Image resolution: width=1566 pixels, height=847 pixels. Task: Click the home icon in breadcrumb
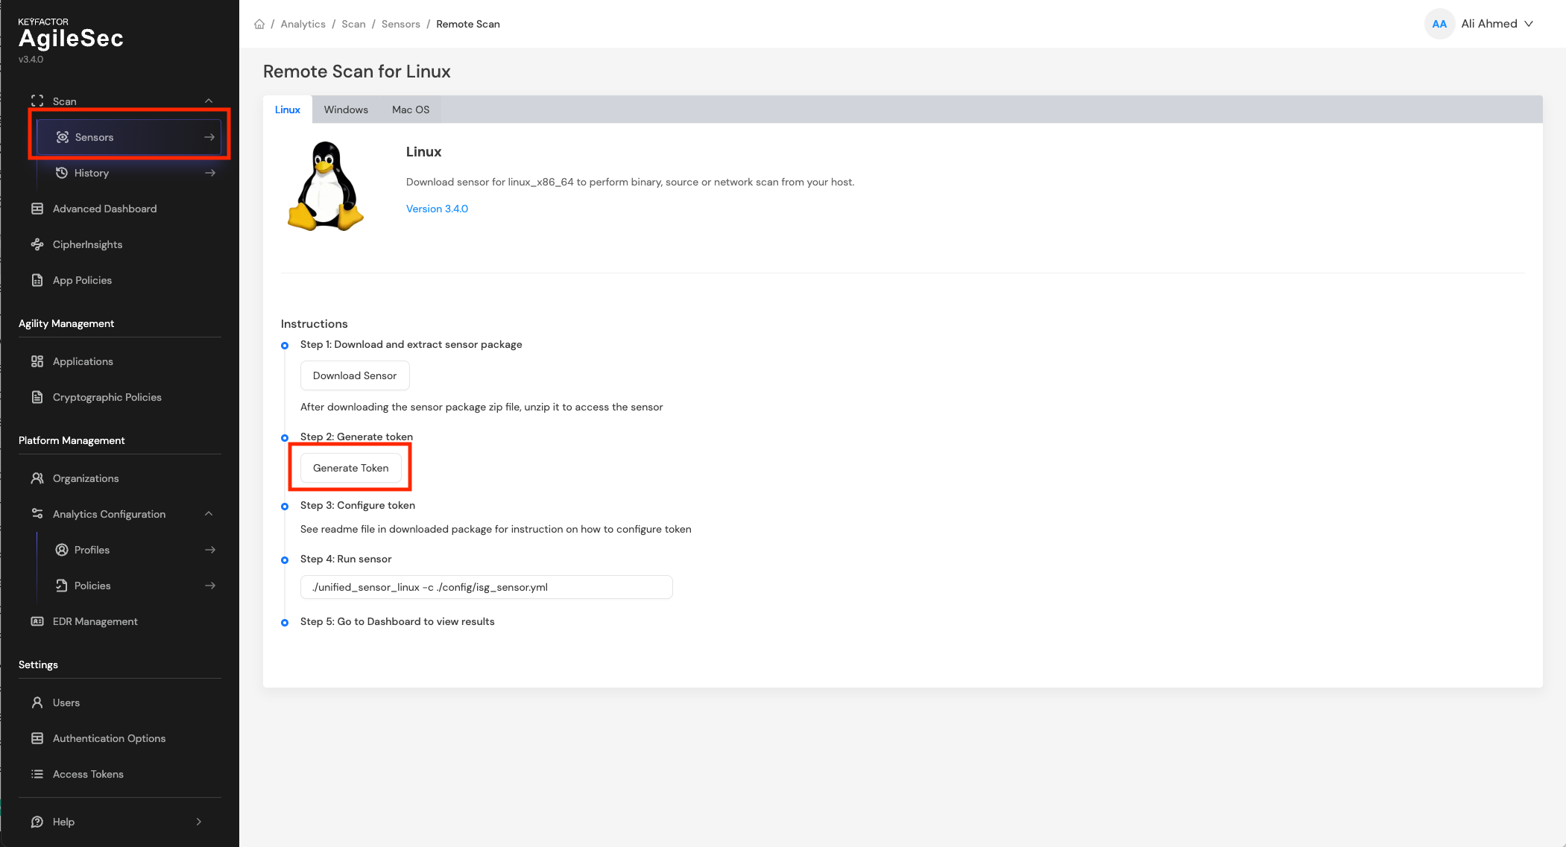[259, 24]
